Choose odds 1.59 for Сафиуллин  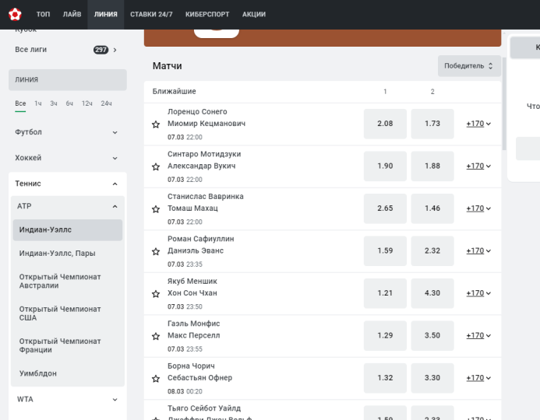[x=385, y=251]
